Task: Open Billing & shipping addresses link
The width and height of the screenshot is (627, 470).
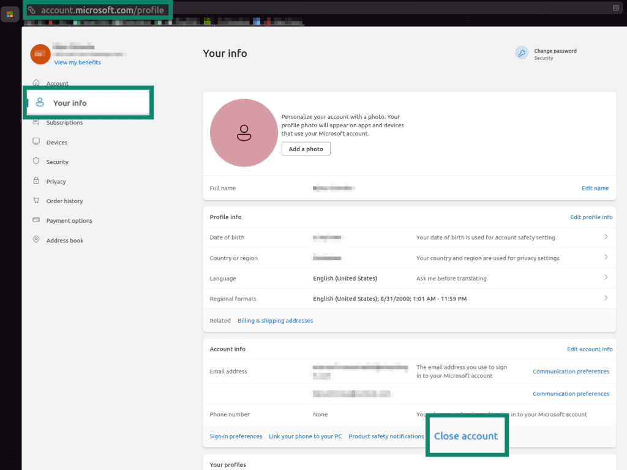Action: pyautogui.click(x=275, y=321)
